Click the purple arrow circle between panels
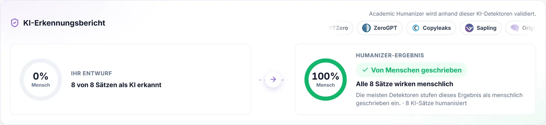Viewport: 546px width, 125px height. [x=273, y=79]
